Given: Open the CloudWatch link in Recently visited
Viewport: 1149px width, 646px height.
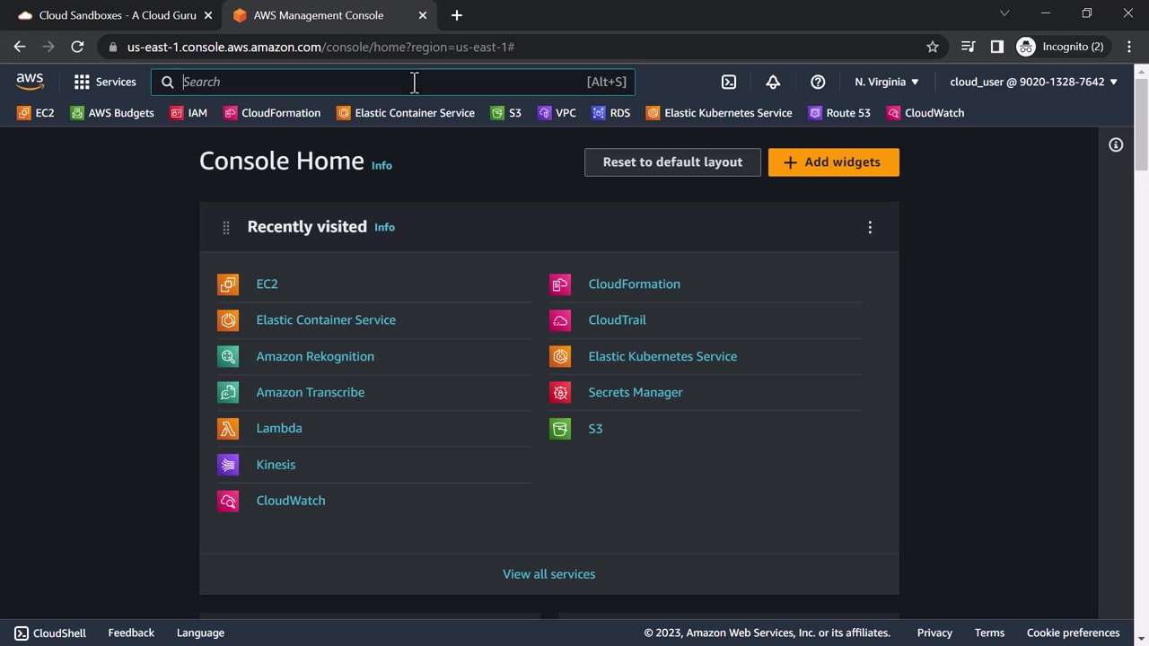Looking at the screenshot, I should pos(291,501).
